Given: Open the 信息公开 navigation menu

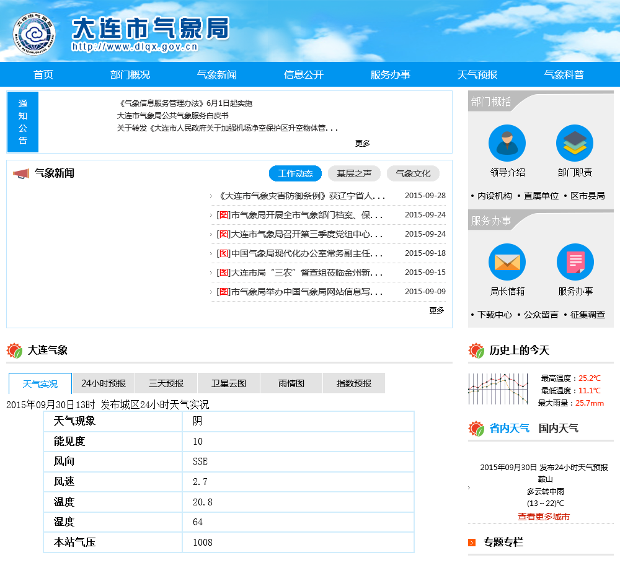Looking at the screenshot, I should tap(303, 75).
